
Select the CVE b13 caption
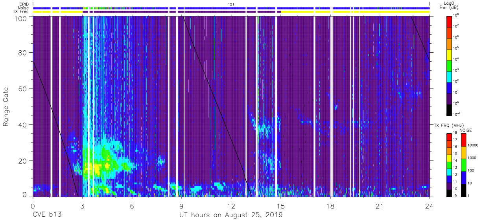click(47, 215)
